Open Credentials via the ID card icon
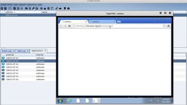187x105 pixels. tap(26, 8)
